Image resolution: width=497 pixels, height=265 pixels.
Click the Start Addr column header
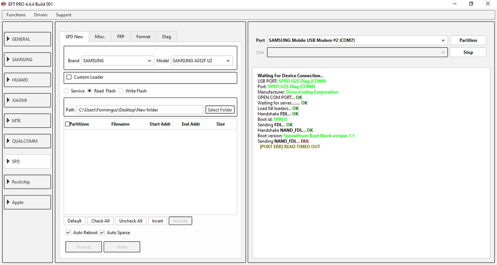tap(160, 124)
